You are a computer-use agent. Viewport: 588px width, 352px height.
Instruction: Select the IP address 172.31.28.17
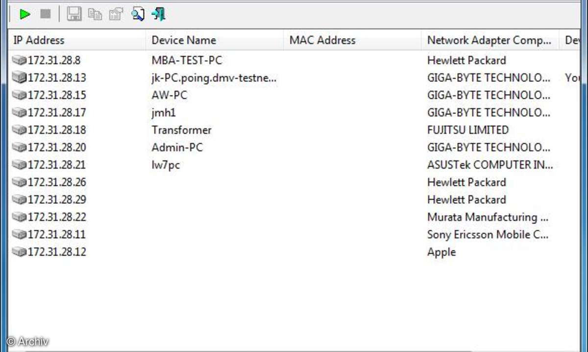pyautogui.click(x=57, y=112)
